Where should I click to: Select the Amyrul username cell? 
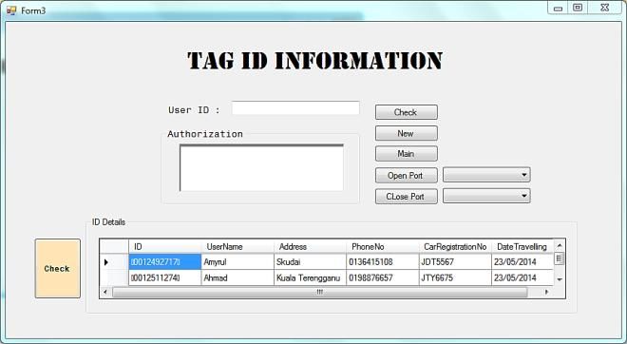237,262
